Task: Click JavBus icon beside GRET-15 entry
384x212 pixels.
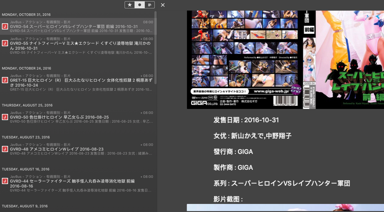Action: coord(5,80)
